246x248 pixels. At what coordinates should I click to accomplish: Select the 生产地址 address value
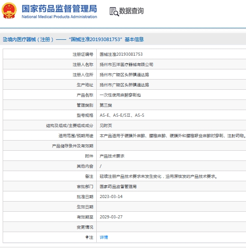click(124, 85)
